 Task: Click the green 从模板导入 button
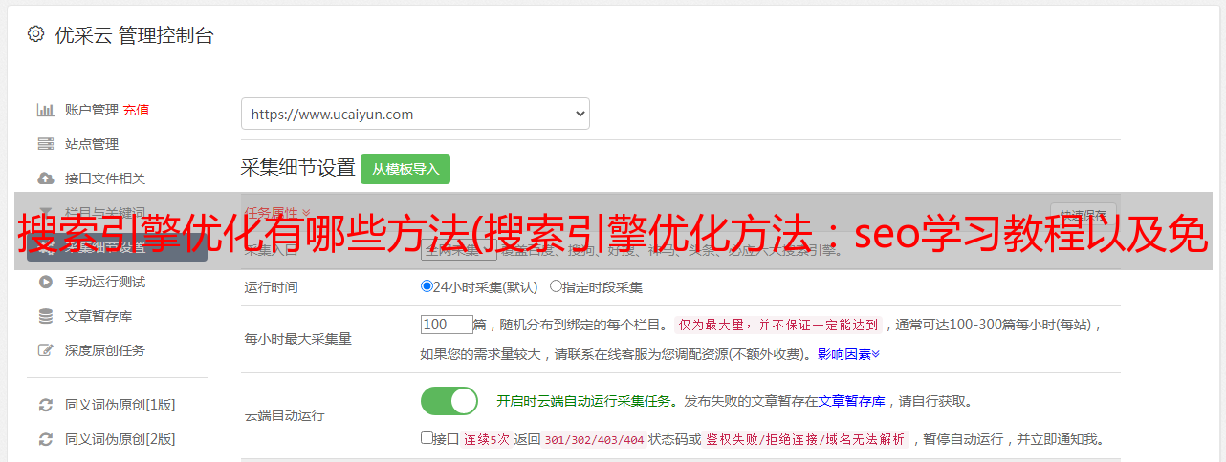pyautogui.click(x=405, y=169)
